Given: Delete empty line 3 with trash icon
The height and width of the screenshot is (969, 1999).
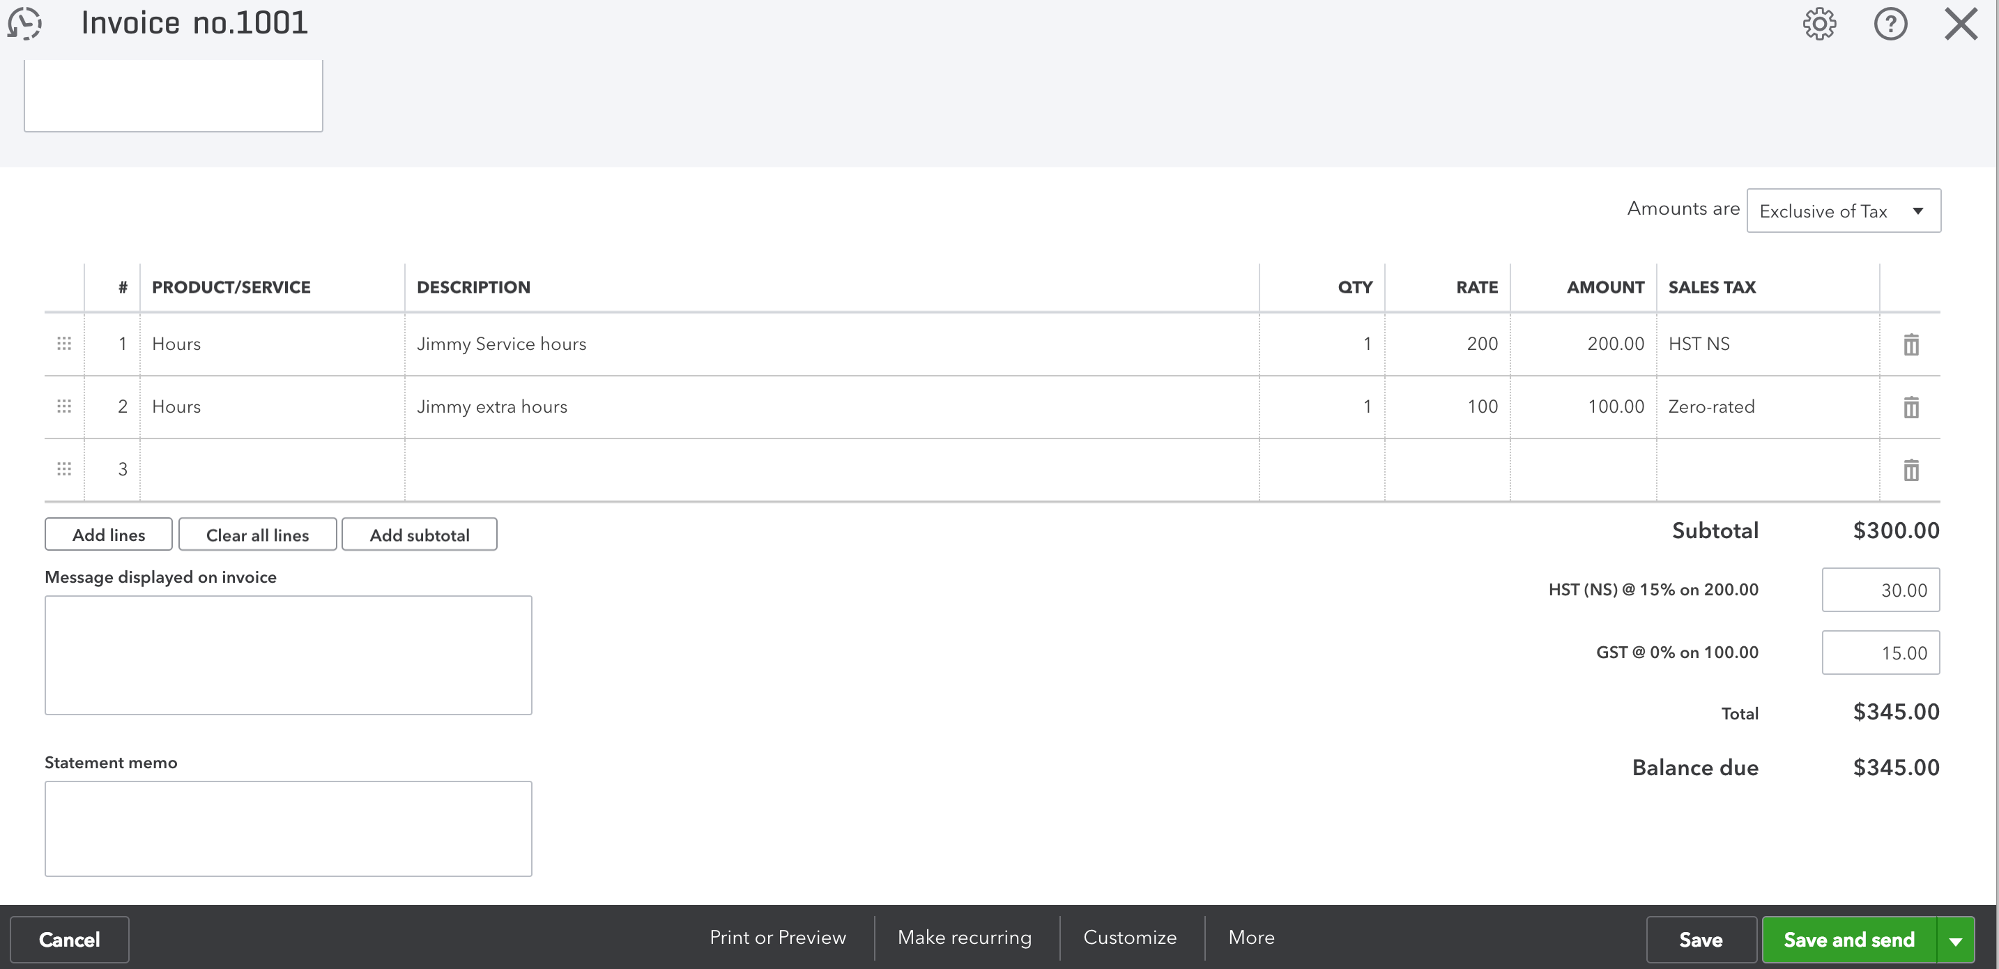Looking at the screenshot, I should click(x=1910, y=470).
